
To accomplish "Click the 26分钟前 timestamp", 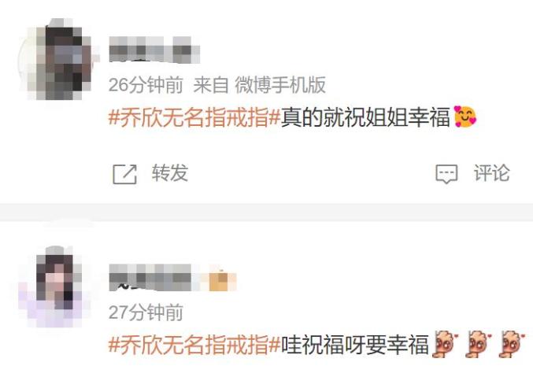I will (x=146, y=85).
